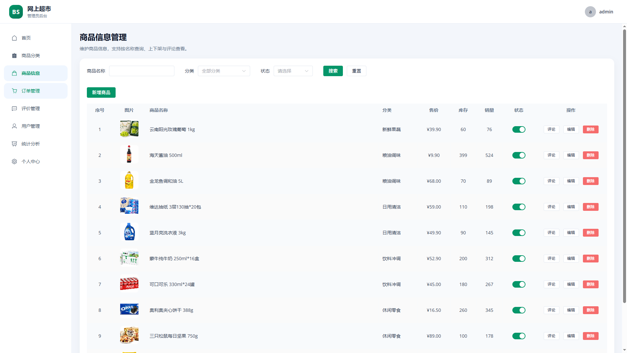Open 评论 for 云南阳光玫瑰葡萄 1kg

[552, 129]
